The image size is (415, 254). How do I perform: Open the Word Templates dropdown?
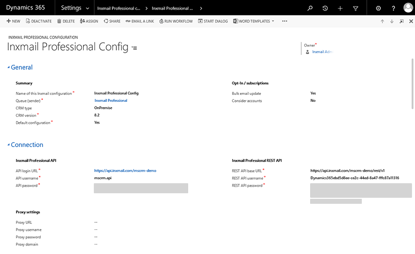click(x=253, y=21)
